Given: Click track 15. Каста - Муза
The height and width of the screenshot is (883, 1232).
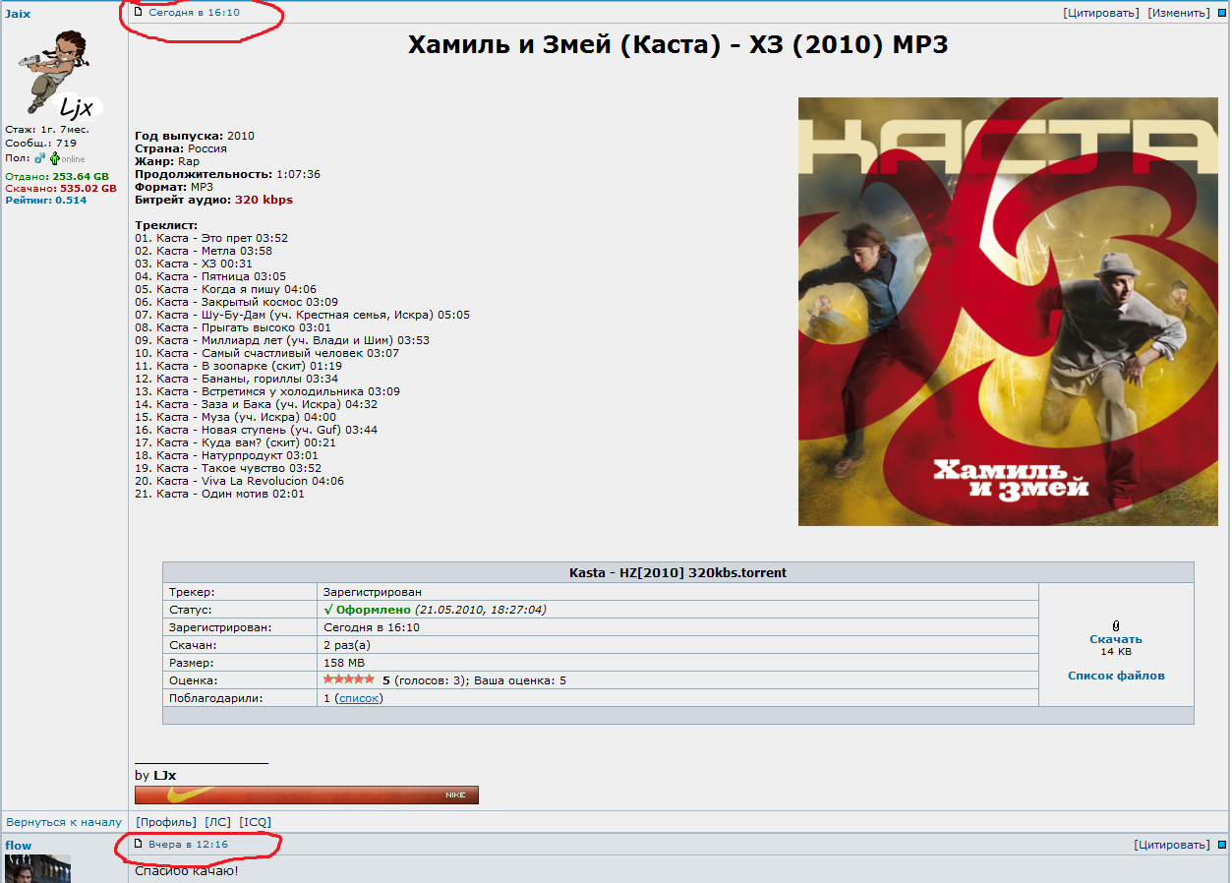Looking at the screenshot, I should (235, 417).
